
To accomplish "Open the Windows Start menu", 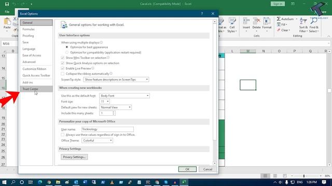I will tap(4, 182).
